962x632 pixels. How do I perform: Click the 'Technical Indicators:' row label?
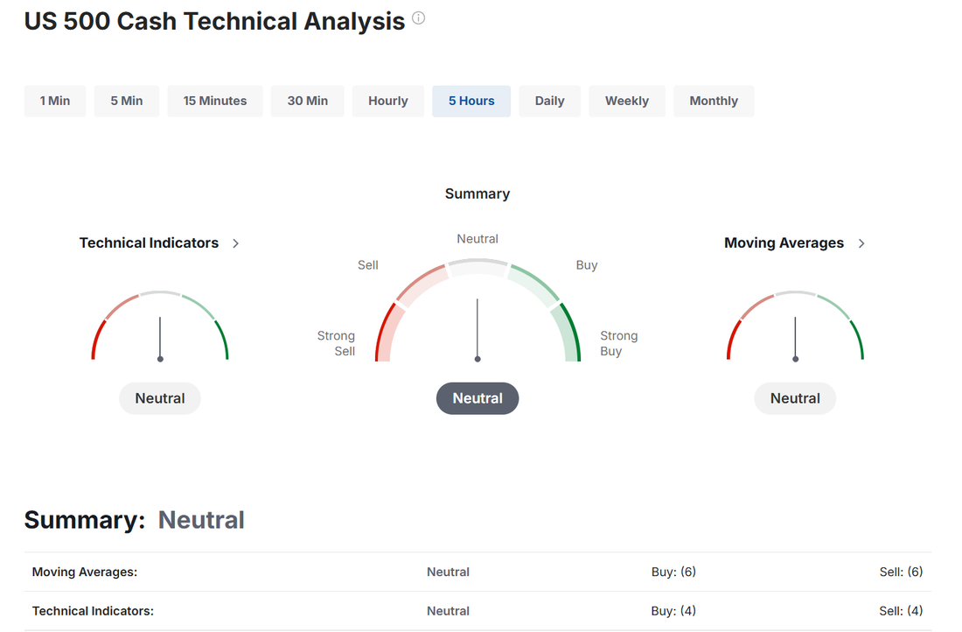coord(93,611)
